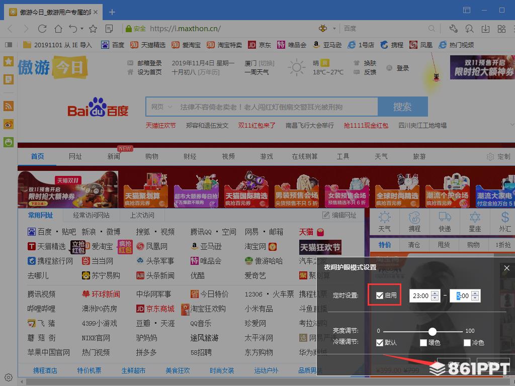Open the Notes icon in the left sidebar
Viewport: 515px width, 386px height.
coord(9,79)
